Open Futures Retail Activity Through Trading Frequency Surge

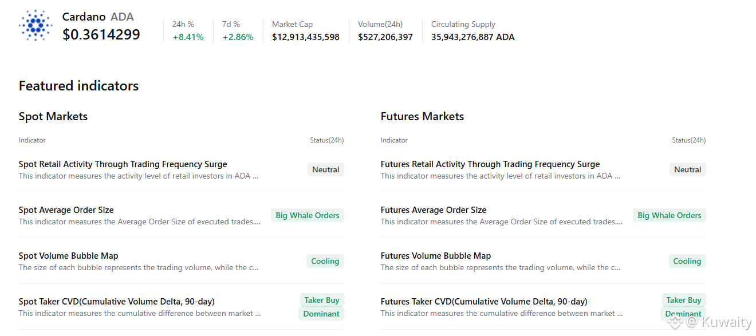coord(490,164)
